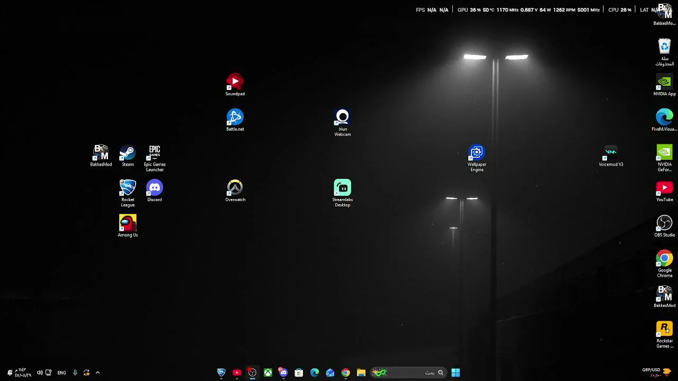Open the notification bell in taskbar
This screenshot has width=678, height=381.
tap(10, 373)
